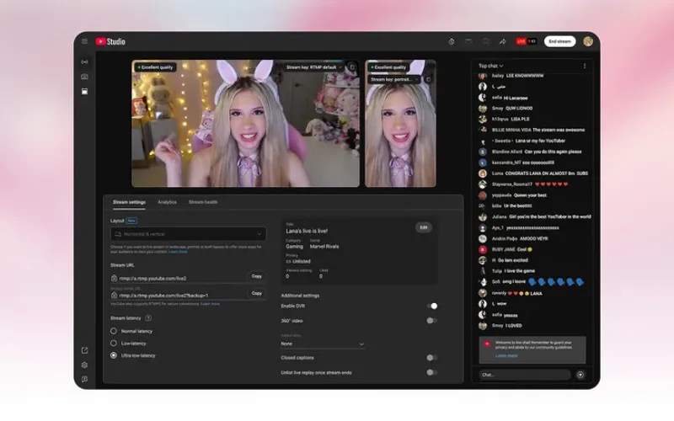The height and width of the screenshot is (421, 674).
Task: Enable the Closed captions switch
Action: point(431,358)
